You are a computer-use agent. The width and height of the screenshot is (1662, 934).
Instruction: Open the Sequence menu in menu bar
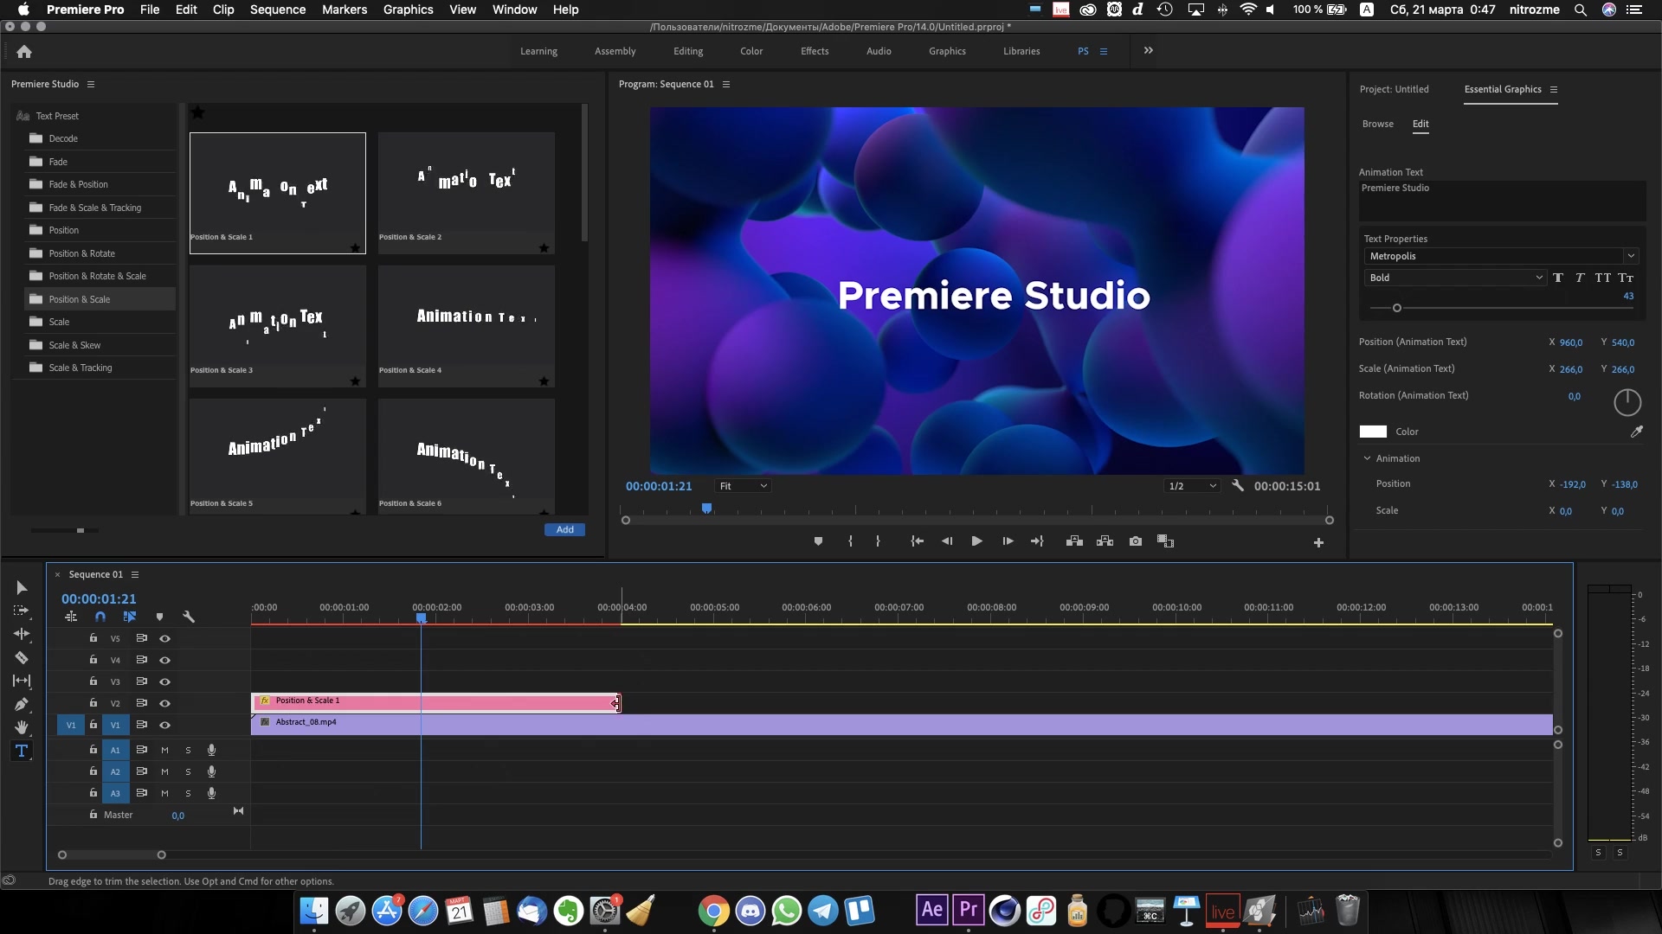click(x=277, y=10)
